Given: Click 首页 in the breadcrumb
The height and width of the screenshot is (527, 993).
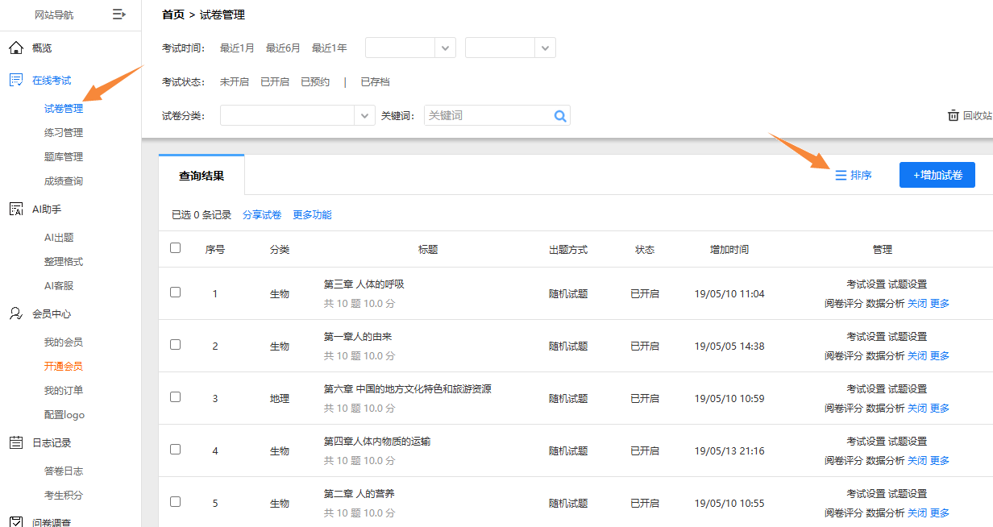Looking at the screenshot, I should pyautogui.click(x=173, y=15).
